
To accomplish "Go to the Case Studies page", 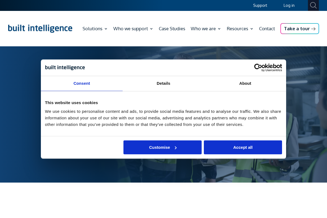I will [x=172, y=28].
